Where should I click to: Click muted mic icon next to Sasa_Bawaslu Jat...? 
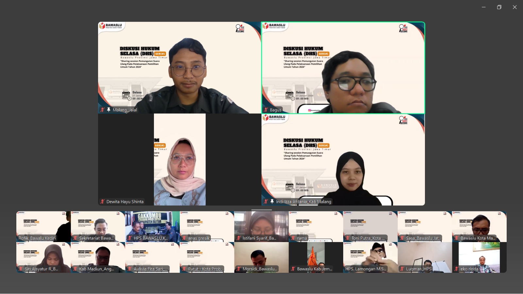click(x=402, y=238)
